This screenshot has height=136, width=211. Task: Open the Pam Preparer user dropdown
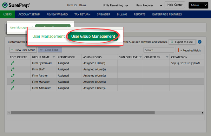(x=149, y=5)
